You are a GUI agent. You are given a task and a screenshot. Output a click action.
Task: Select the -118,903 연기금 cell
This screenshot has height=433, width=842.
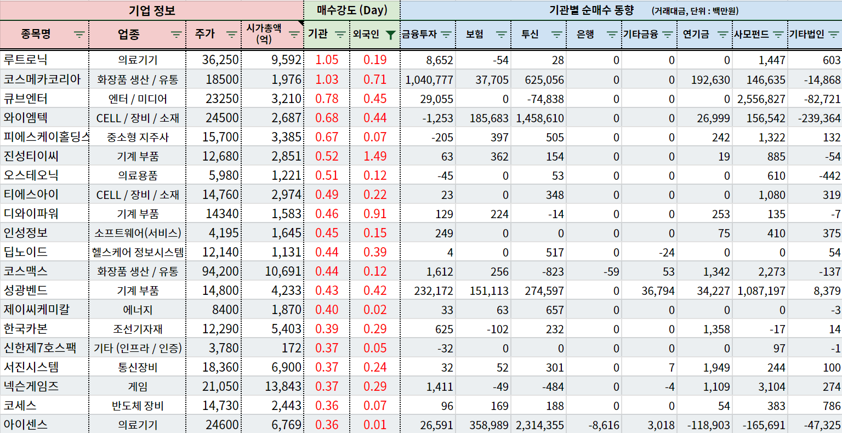tap(705, 424)
